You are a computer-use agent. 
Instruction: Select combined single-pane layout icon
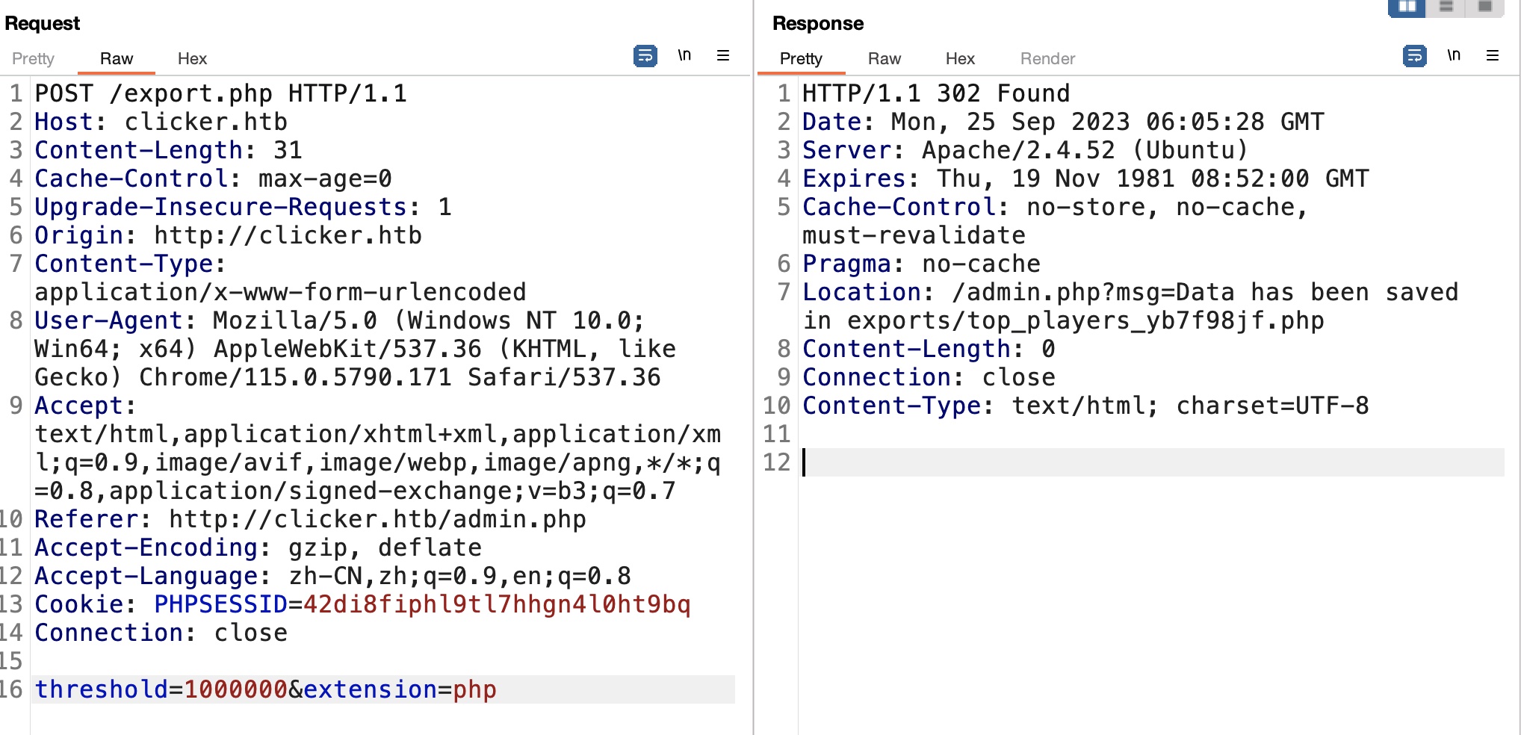point(1485,7)
